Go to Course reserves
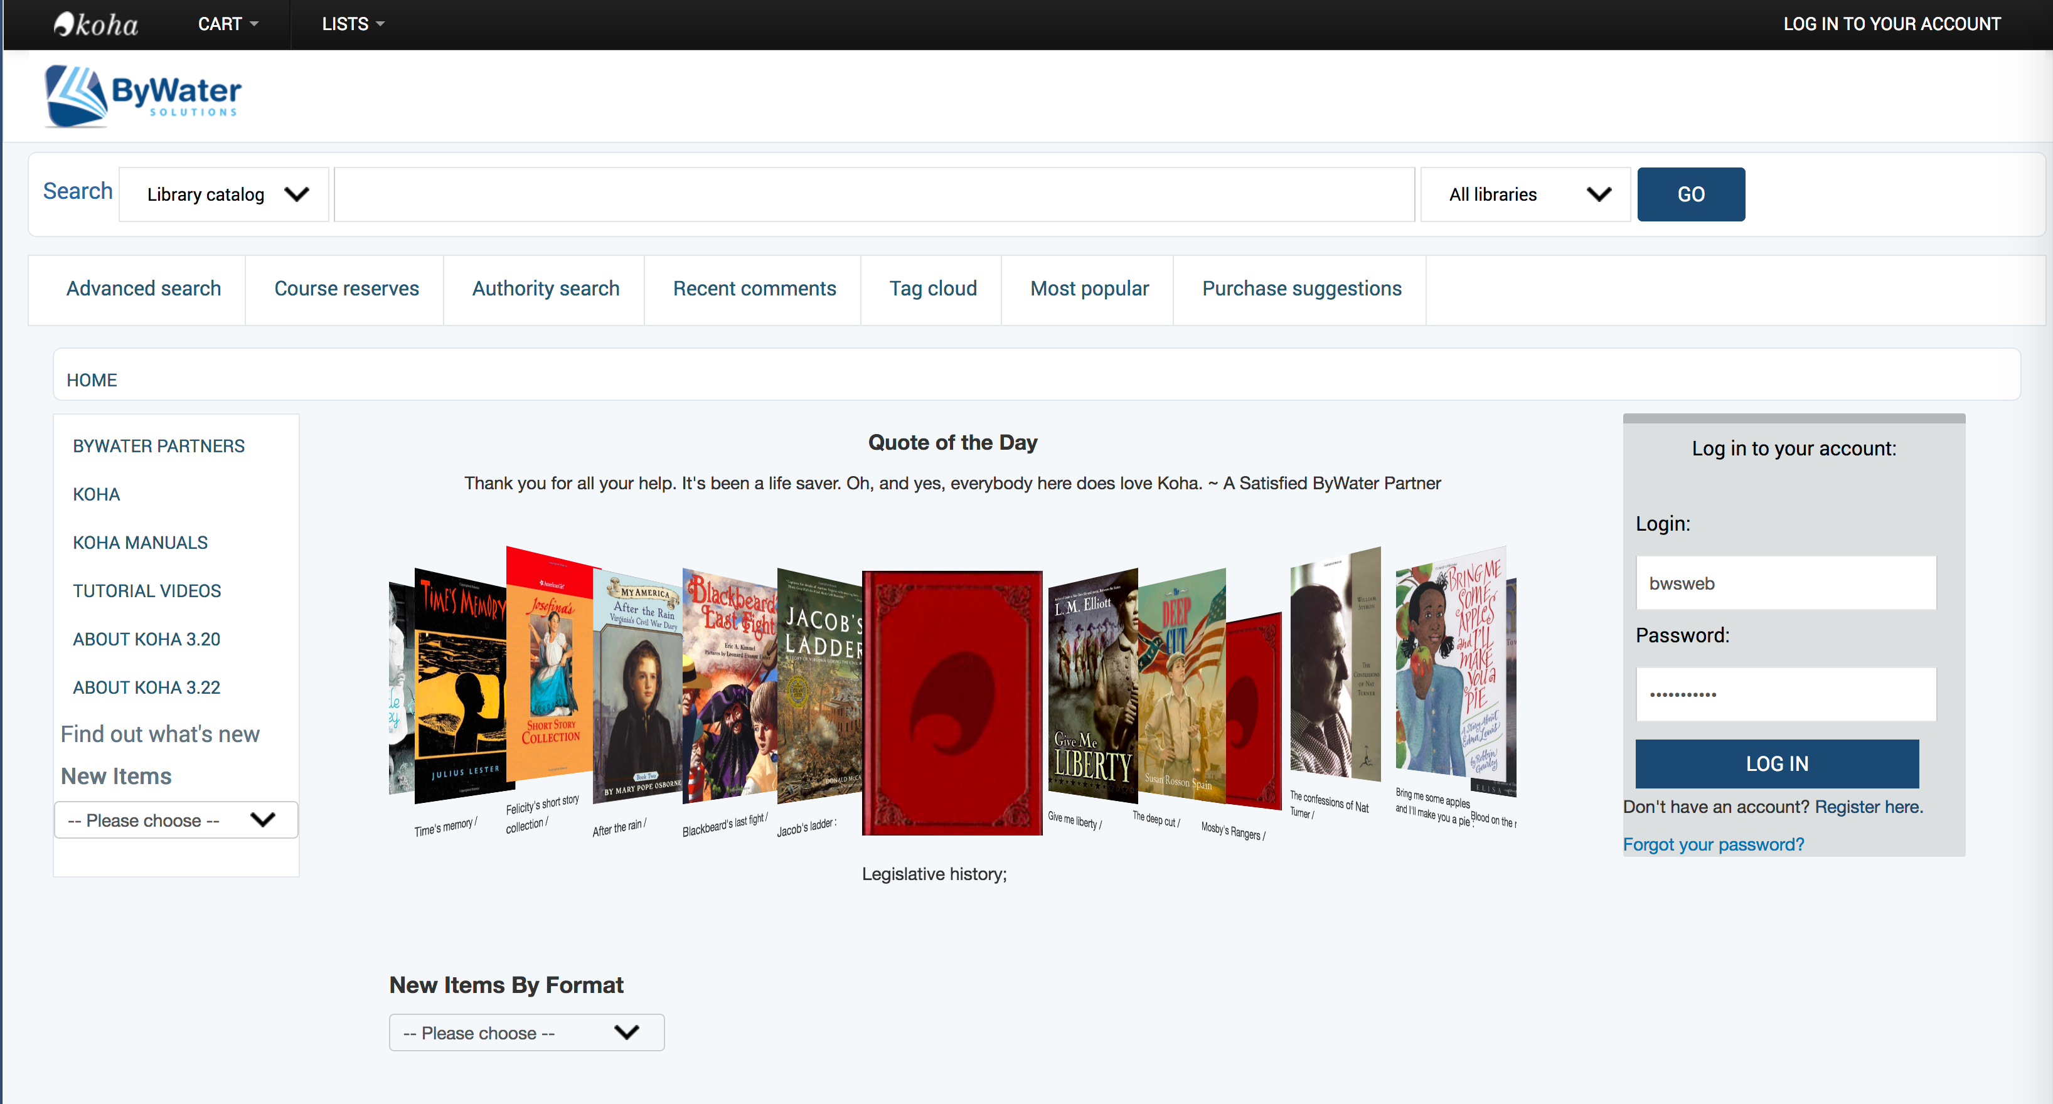This screenshot has height=1104, width=2053. (346, 289)
